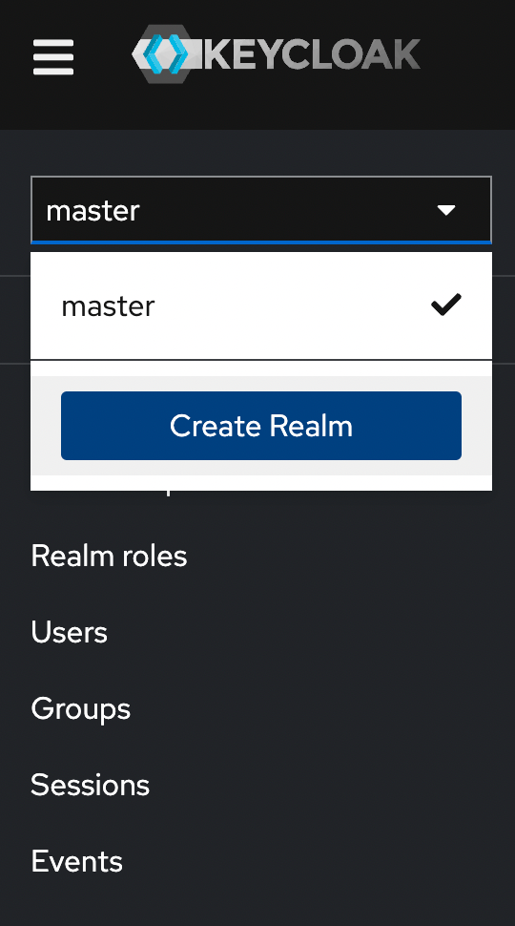Collapse the master realm selector dropdown
The height and width of the screenshot is (926, 515).
coord(260,210)
